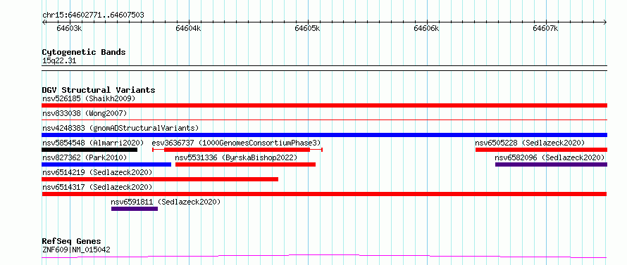
Task: Click the chr15:64602771..64607503 region label
Action: pyautogui.click(x=93, y=15)
